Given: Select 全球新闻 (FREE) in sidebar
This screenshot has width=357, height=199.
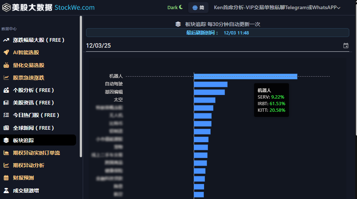Looking at the screenshot, I should point(33,128).
